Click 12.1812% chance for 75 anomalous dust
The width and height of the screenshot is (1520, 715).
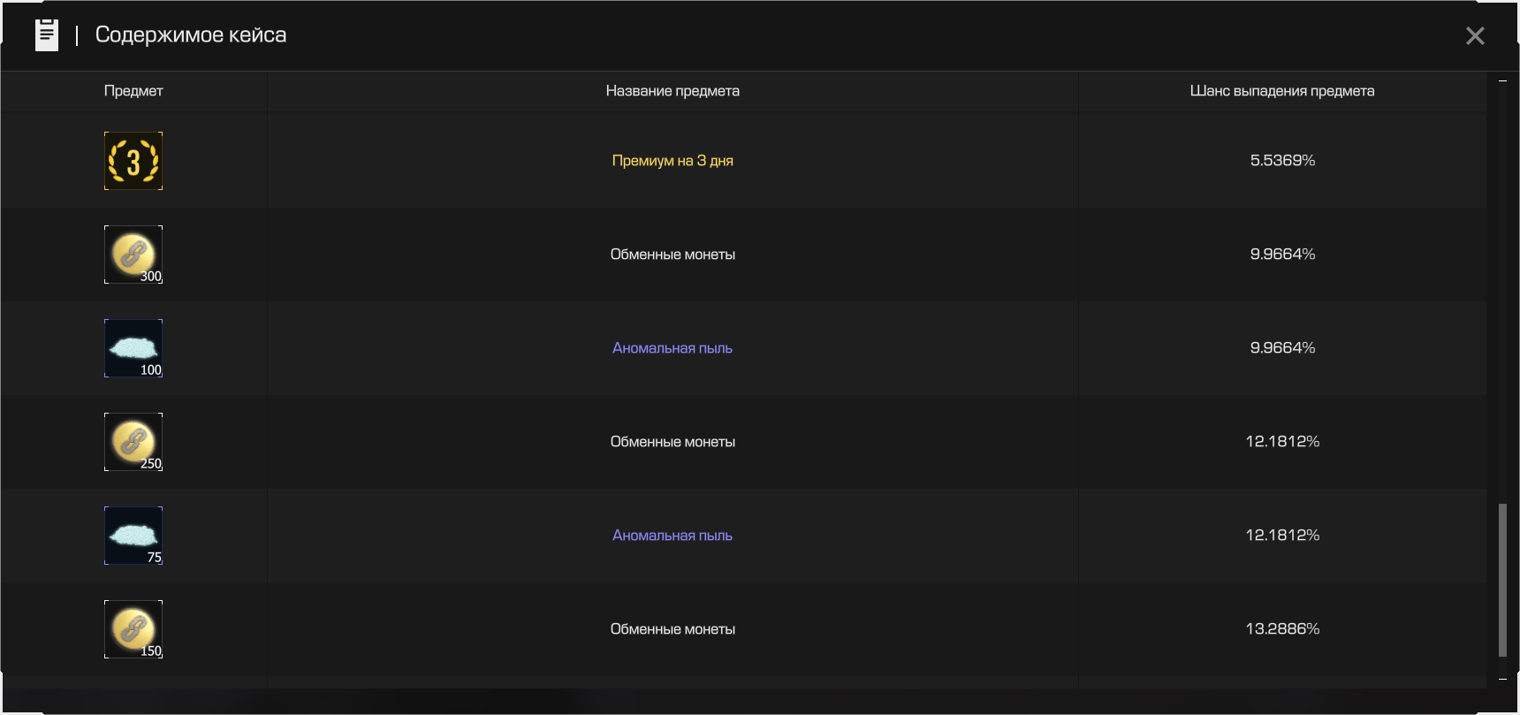click(x=1282, y=536)
